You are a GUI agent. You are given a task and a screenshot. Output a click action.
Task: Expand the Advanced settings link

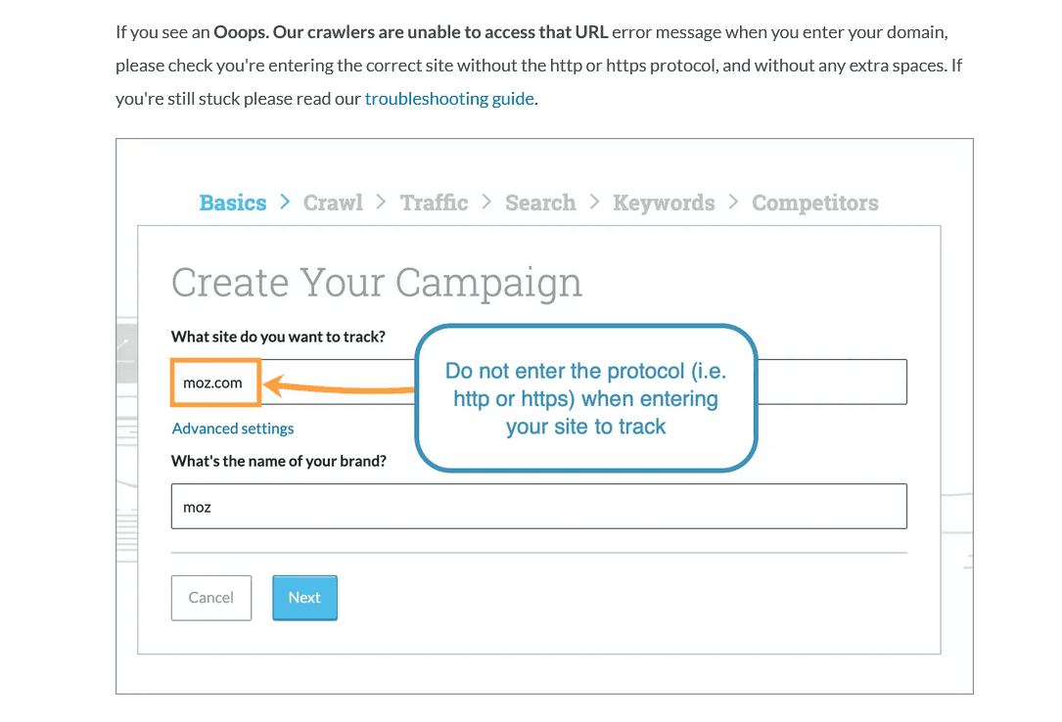233,429
